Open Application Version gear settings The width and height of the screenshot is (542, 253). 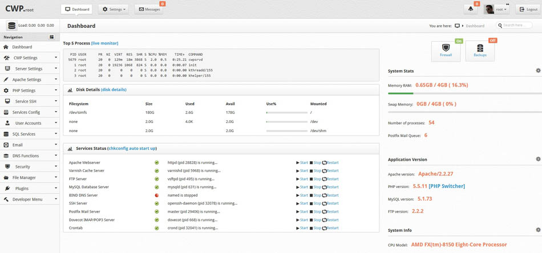tap(538, 159)
